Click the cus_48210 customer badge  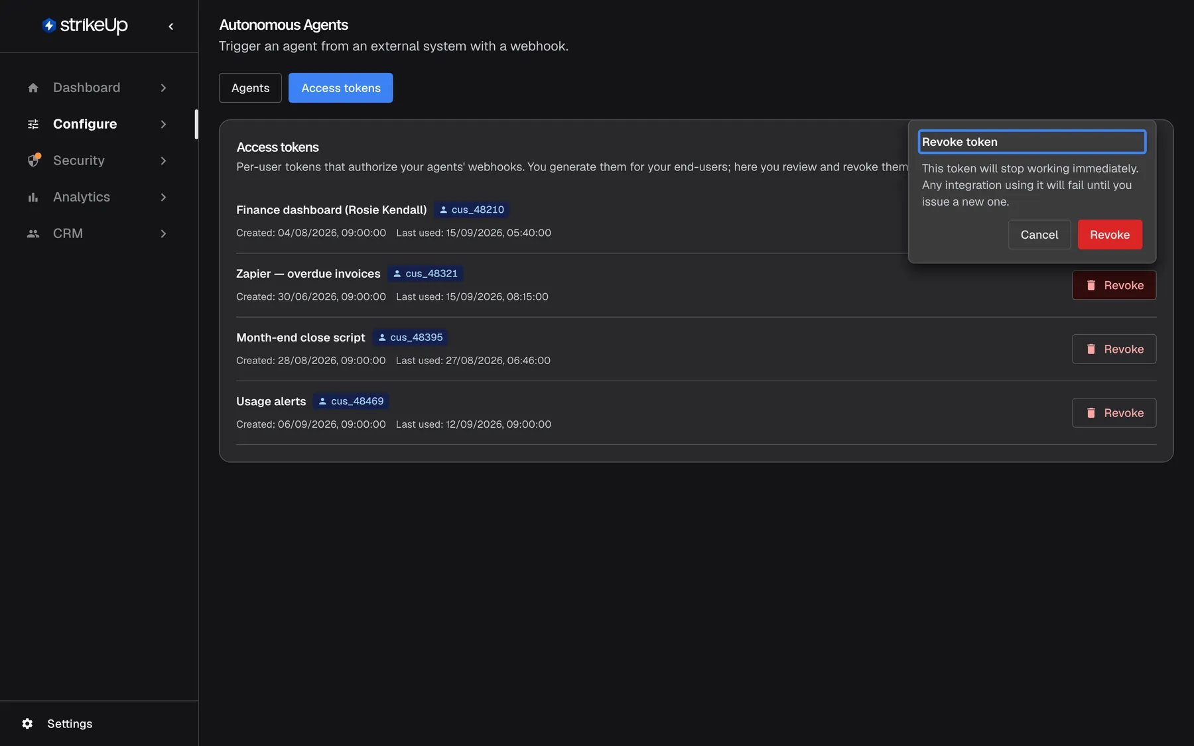(472, 210)
